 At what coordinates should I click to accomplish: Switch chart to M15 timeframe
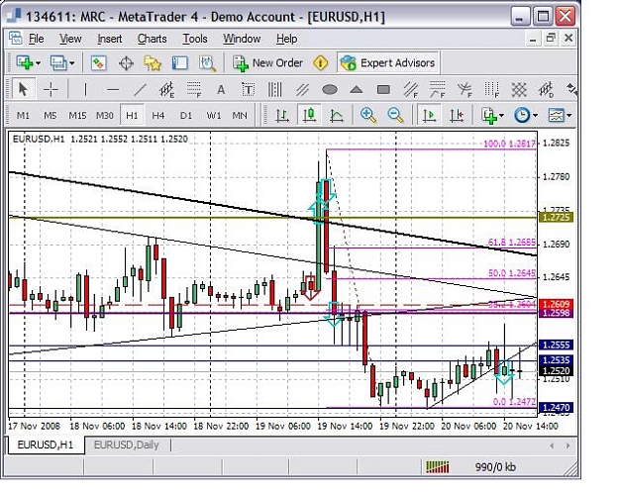point(77,116)
